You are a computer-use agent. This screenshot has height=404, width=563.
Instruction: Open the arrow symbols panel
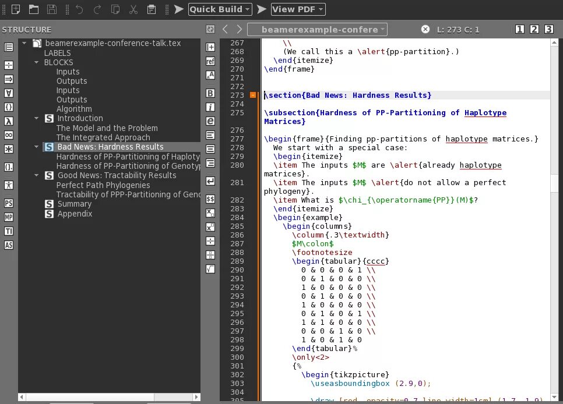(x=9, y=79)
